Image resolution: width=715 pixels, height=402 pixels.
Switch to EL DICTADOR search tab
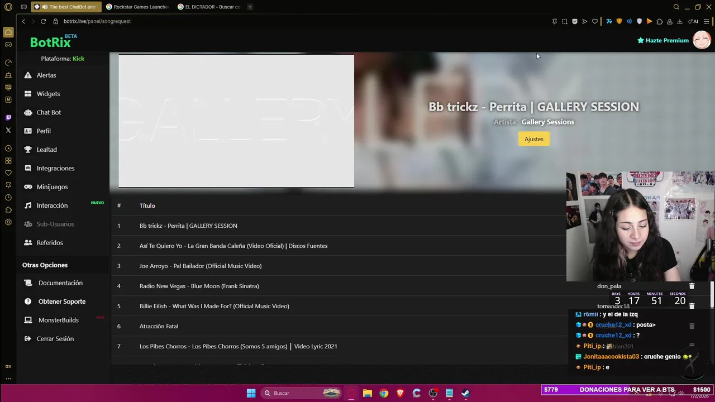[x=209, y=7]
